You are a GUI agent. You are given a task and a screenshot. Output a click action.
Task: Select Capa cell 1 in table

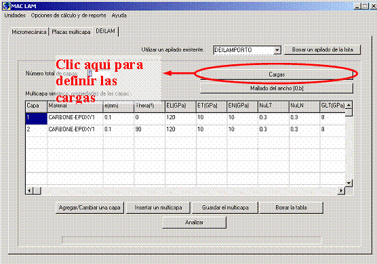pyautogui.click(x=37, y=118)
